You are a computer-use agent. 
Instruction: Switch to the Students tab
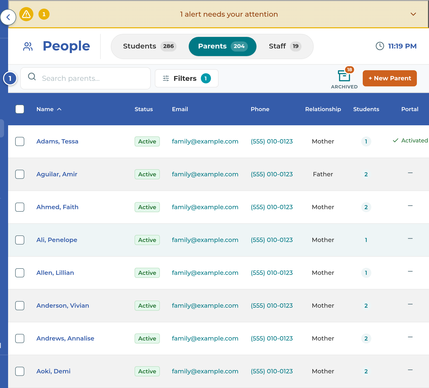pyautogui.click(x=149, y=46)
